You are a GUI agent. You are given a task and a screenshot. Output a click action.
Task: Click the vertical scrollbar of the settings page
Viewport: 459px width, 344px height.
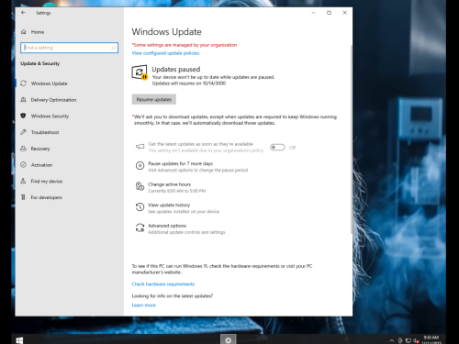[x=351, y=139]
